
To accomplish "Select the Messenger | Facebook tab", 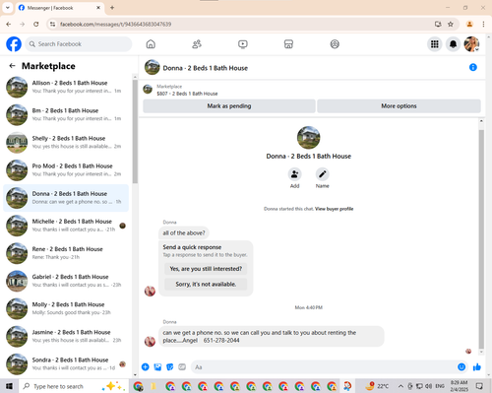I will coord(60,8).
